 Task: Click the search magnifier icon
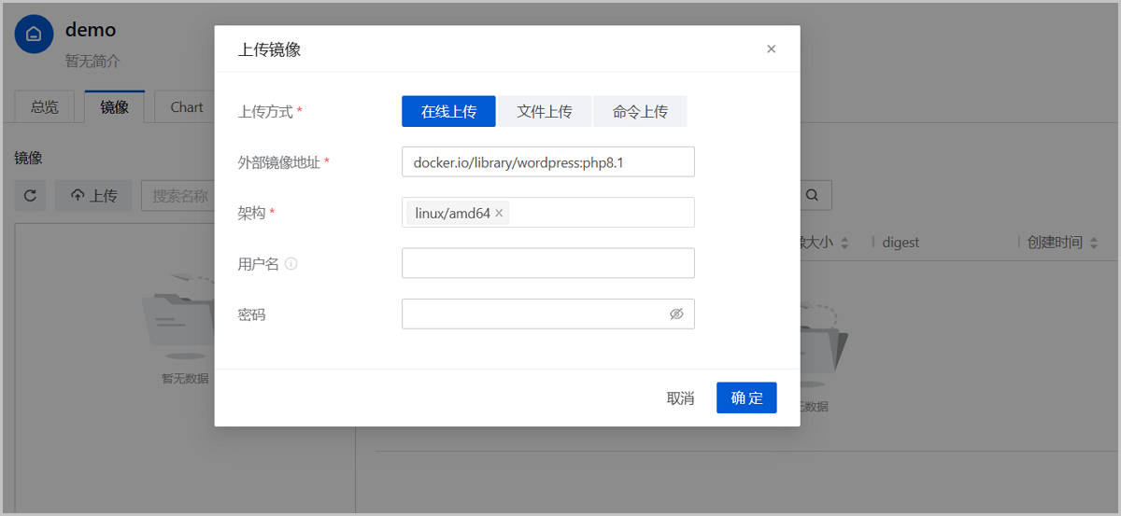(812, 196)
